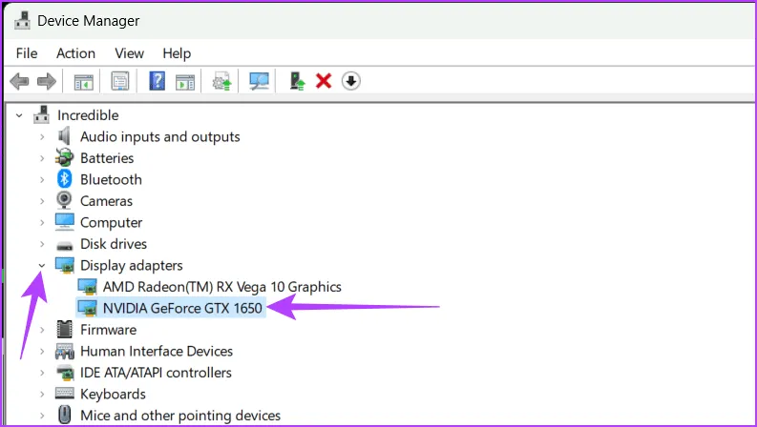Open the Action menu
The image size is (757, 427).
(x=75, y=53)
